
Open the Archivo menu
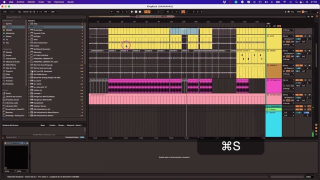[20, 2]
